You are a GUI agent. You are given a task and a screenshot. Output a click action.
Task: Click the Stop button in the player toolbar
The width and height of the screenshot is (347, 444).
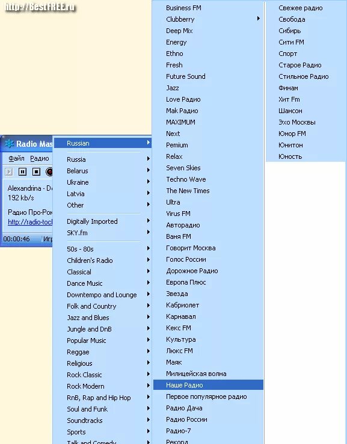pyautogui.click(x=36, y=171)
